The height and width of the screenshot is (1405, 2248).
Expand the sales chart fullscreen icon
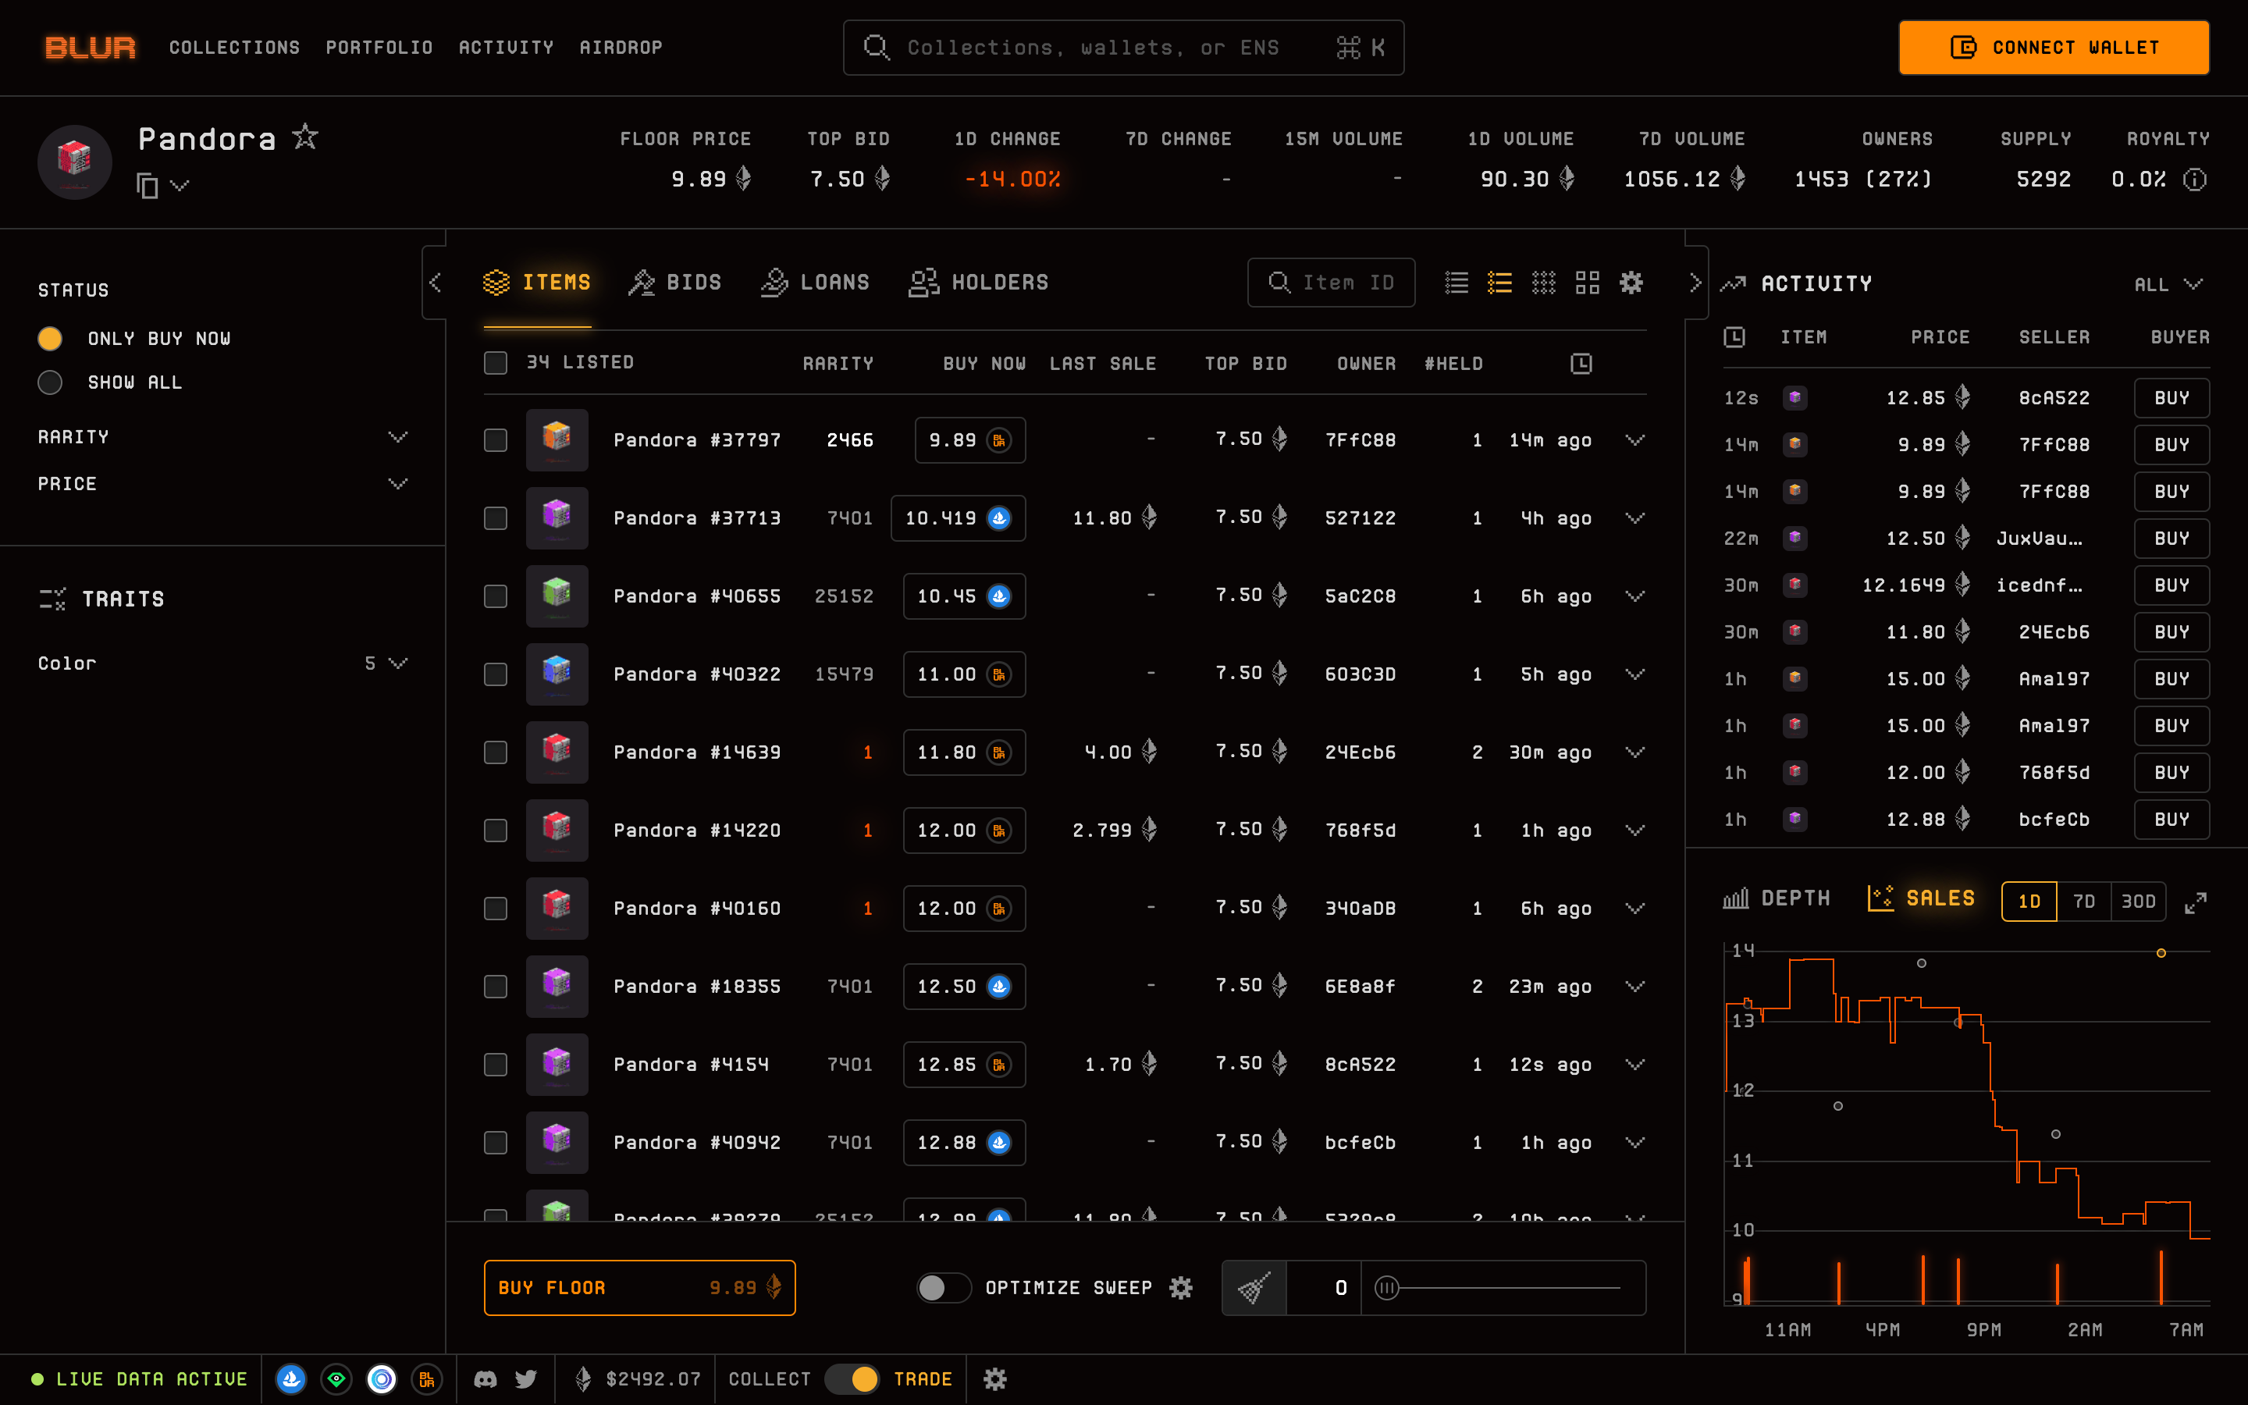[2195, 902]
